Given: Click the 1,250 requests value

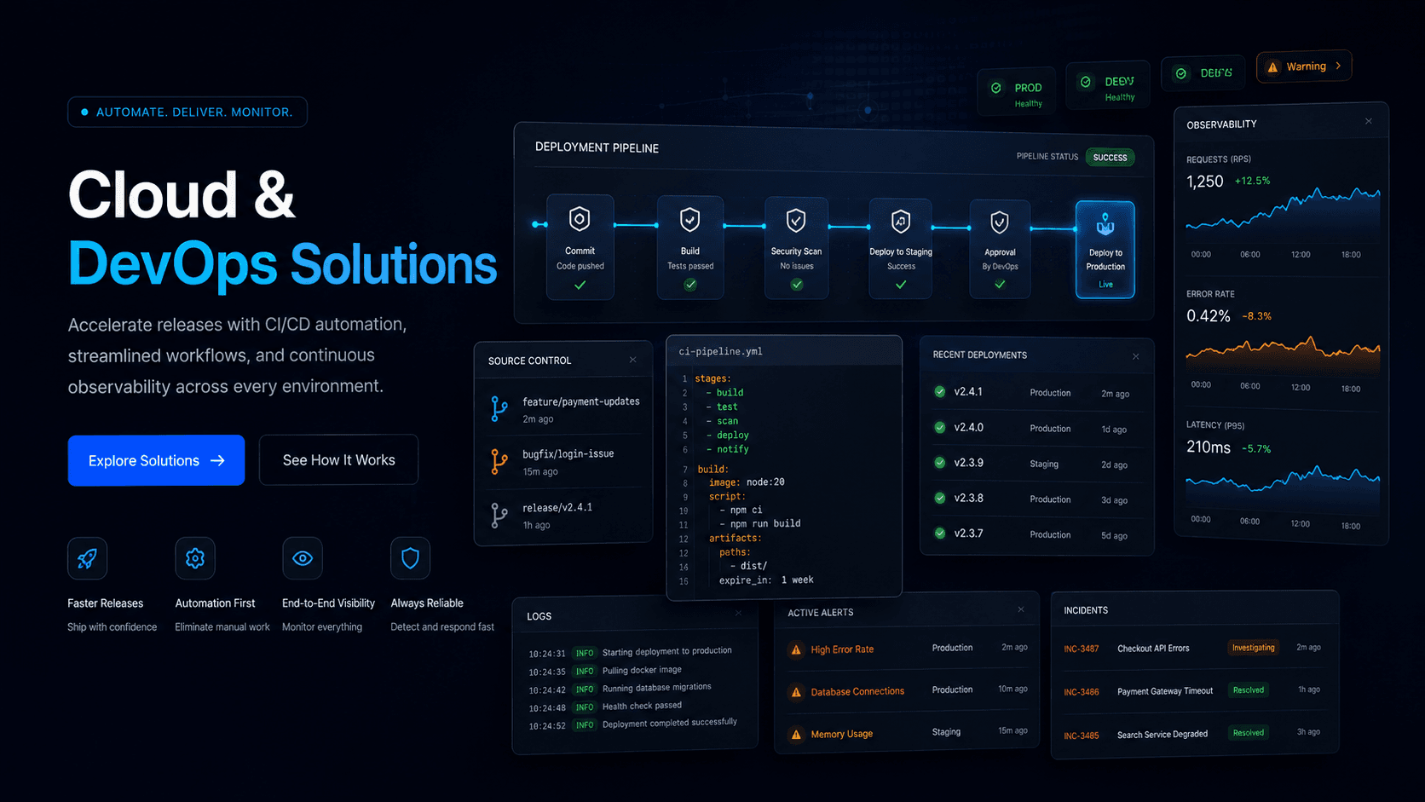Looking at the screenshot, I should [x=1204, y=182].
